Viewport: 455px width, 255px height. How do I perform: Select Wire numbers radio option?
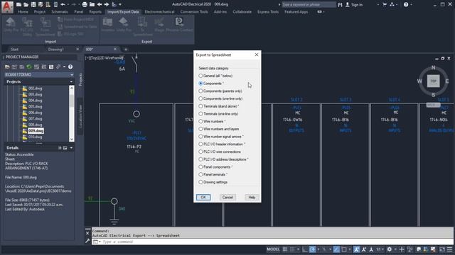point(200,121)
